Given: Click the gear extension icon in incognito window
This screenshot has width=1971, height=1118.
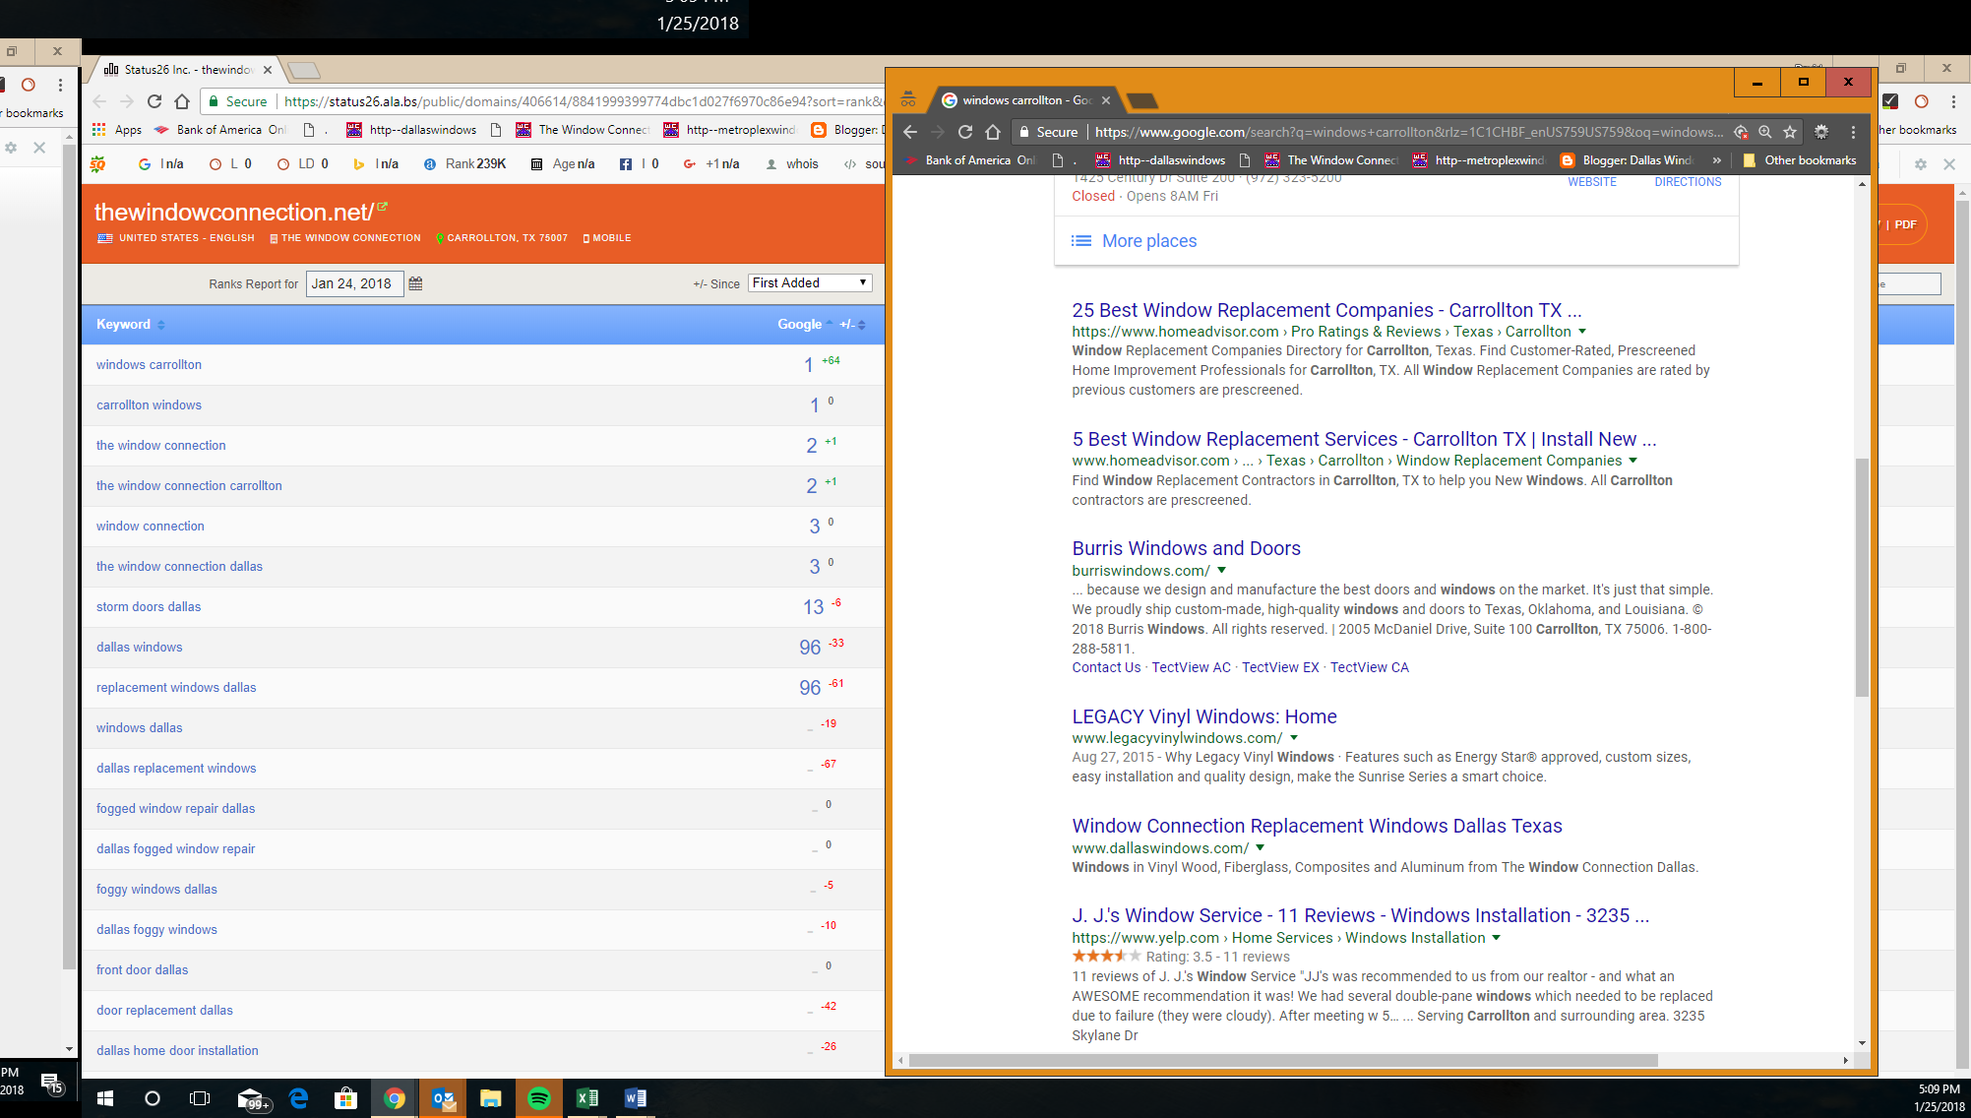Looking at the screenshot, I should pyautogui.click(x=1821, y=132).
